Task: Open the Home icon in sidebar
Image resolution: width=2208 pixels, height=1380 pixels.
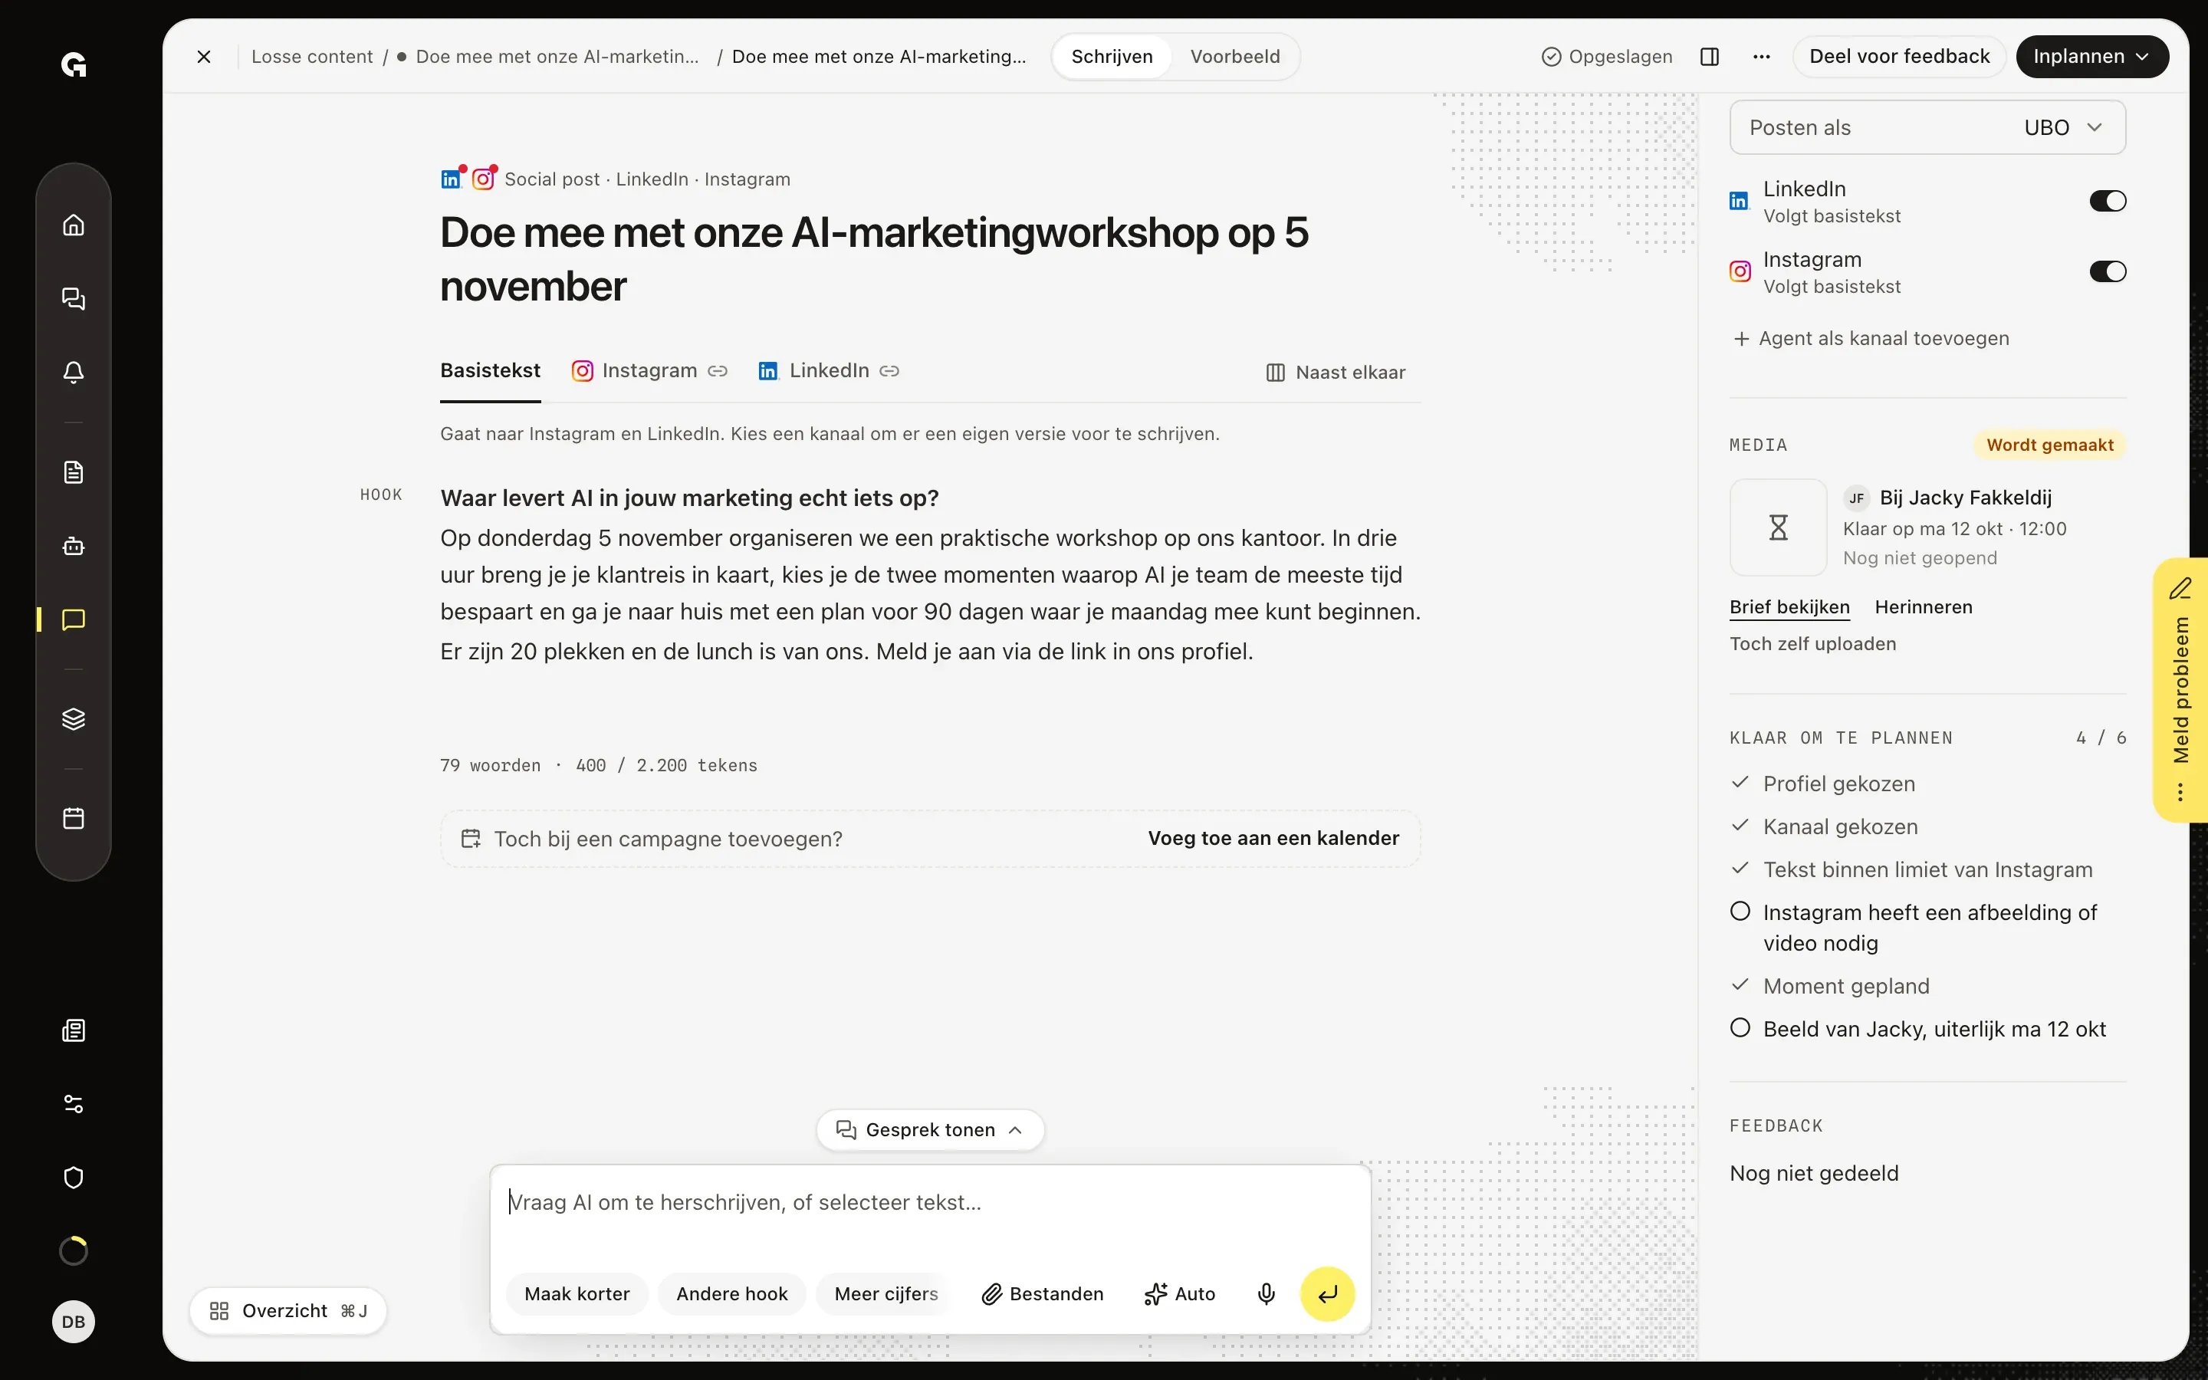Action: (74, 225)
